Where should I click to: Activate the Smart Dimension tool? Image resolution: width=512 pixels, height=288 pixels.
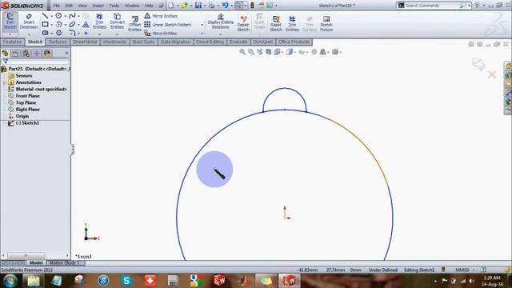pos(29,22)
